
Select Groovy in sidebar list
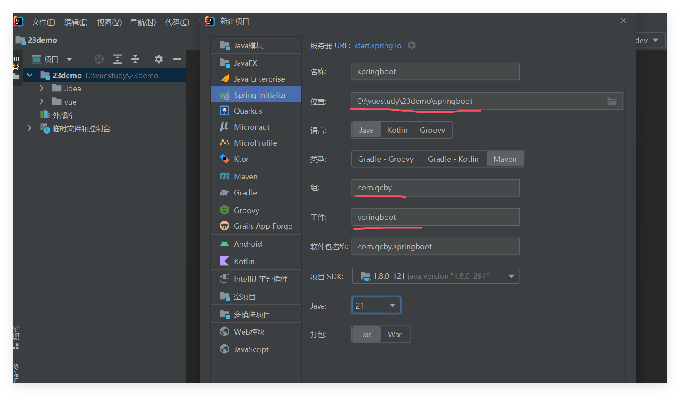click(256, 210)
